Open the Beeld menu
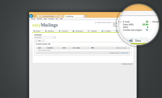The height and width of the screenshot is (98, 162). pyautogui.click(x=45, y=19)
